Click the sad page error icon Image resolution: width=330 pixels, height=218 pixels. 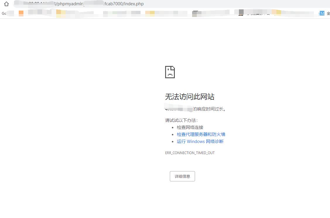pos(170,72)
